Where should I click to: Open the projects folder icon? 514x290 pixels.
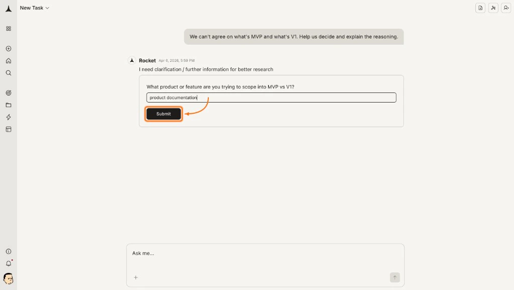(8, 105)
